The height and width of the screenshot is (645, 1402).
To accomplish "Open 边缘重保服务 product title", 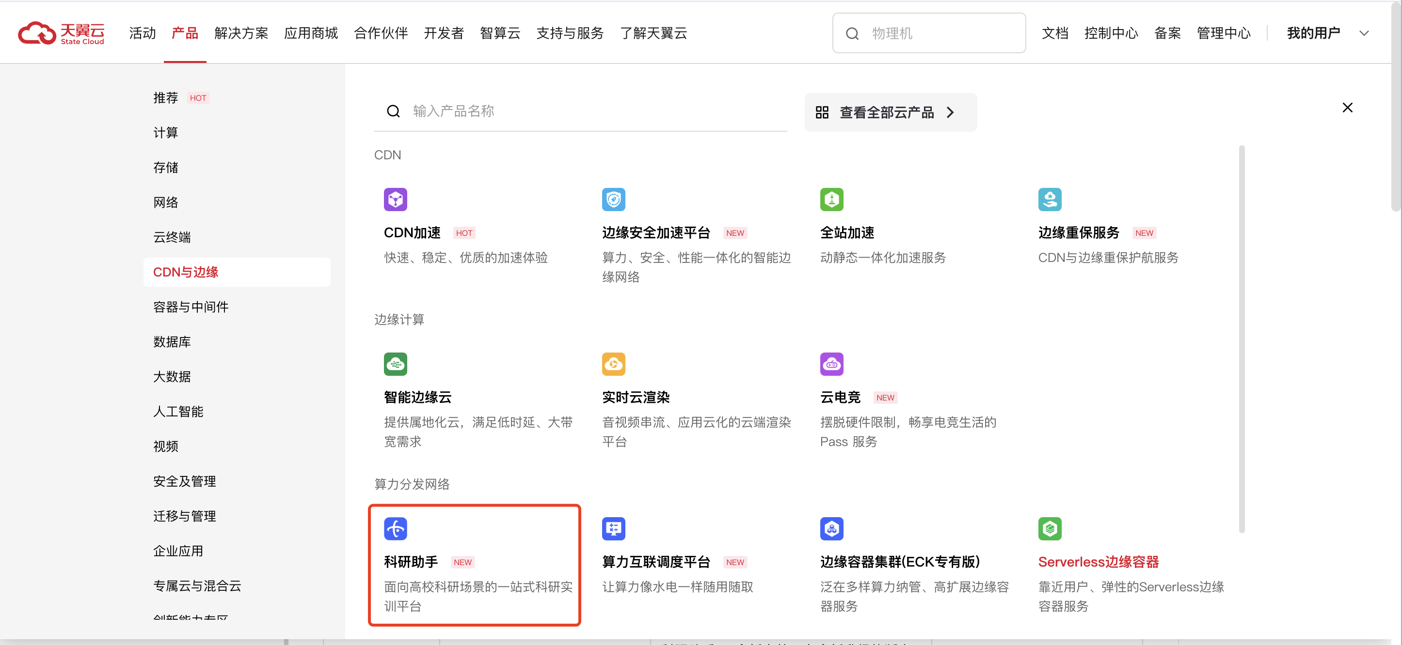I will click(x=1079, y=233).
